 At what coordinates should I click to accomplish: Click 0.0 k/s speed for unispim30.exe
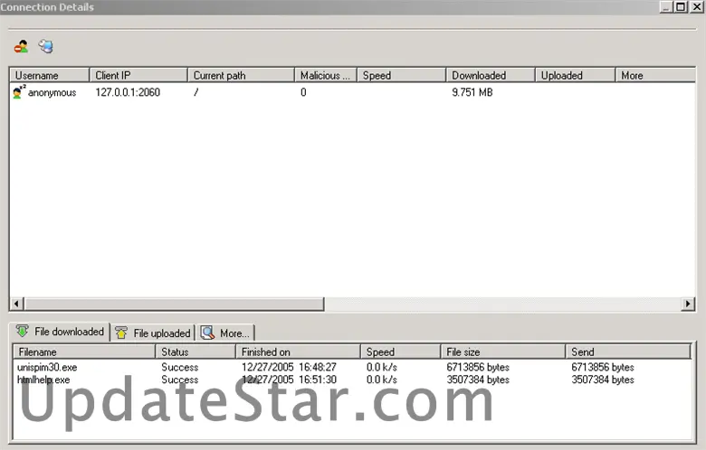pos(382,367)
